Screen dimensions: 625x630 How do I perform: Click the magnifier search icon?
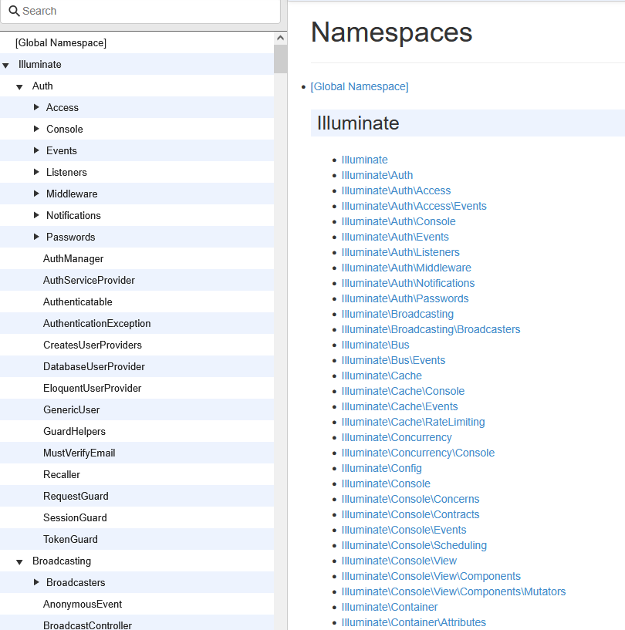[14, 11]
